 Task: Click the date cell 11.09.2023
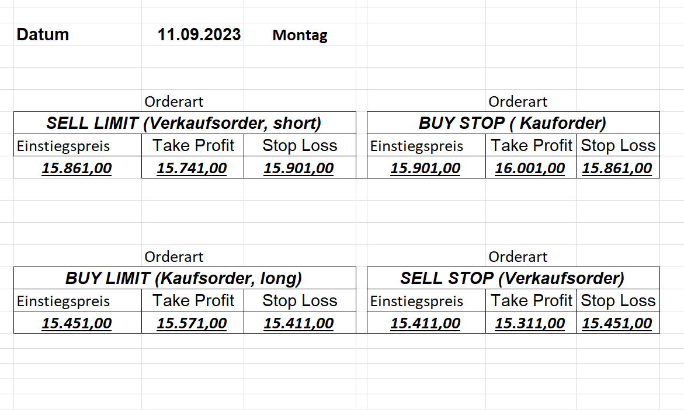199,34
